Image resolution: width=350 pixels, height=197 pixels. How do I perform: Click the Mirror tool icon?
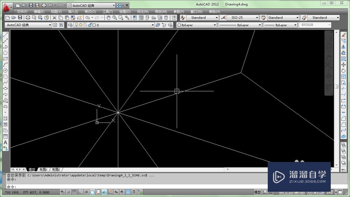(x=344, y=47)
